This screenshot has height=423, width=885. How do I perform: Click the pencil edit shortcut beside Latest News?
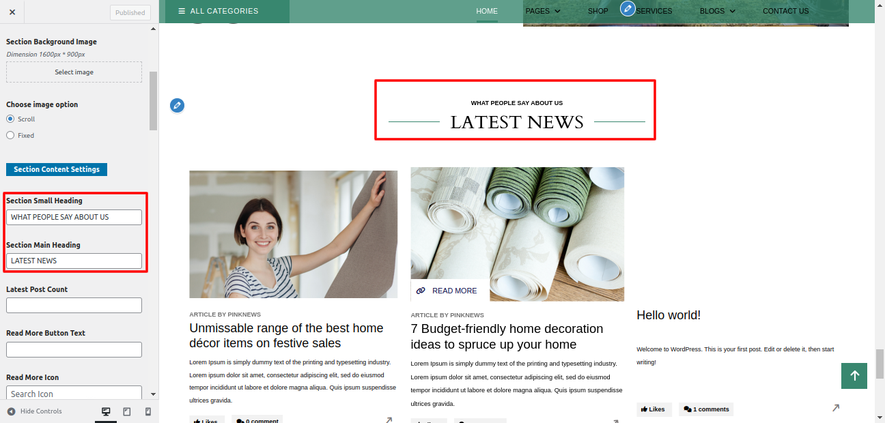(x=177, y=105)
